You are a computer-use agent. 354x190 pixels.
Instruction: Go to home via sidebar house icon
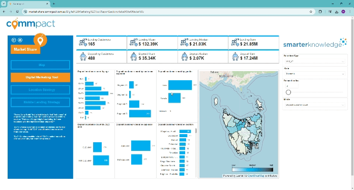[x=20, y=40]
